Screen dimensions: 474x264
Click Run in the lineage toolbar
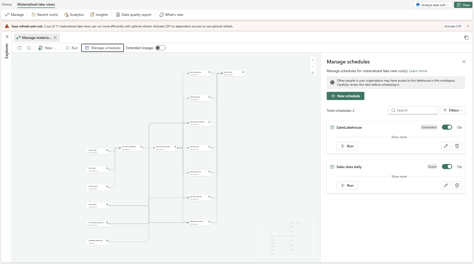(x=72, y=48)
